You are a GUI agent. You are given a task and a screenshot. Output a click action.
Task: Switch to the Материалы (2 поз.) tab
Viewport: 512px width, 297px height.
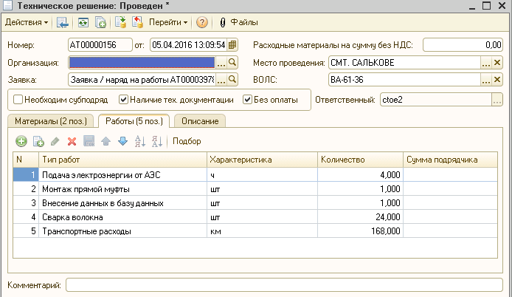pyautogui.click(x=49, y=120)
